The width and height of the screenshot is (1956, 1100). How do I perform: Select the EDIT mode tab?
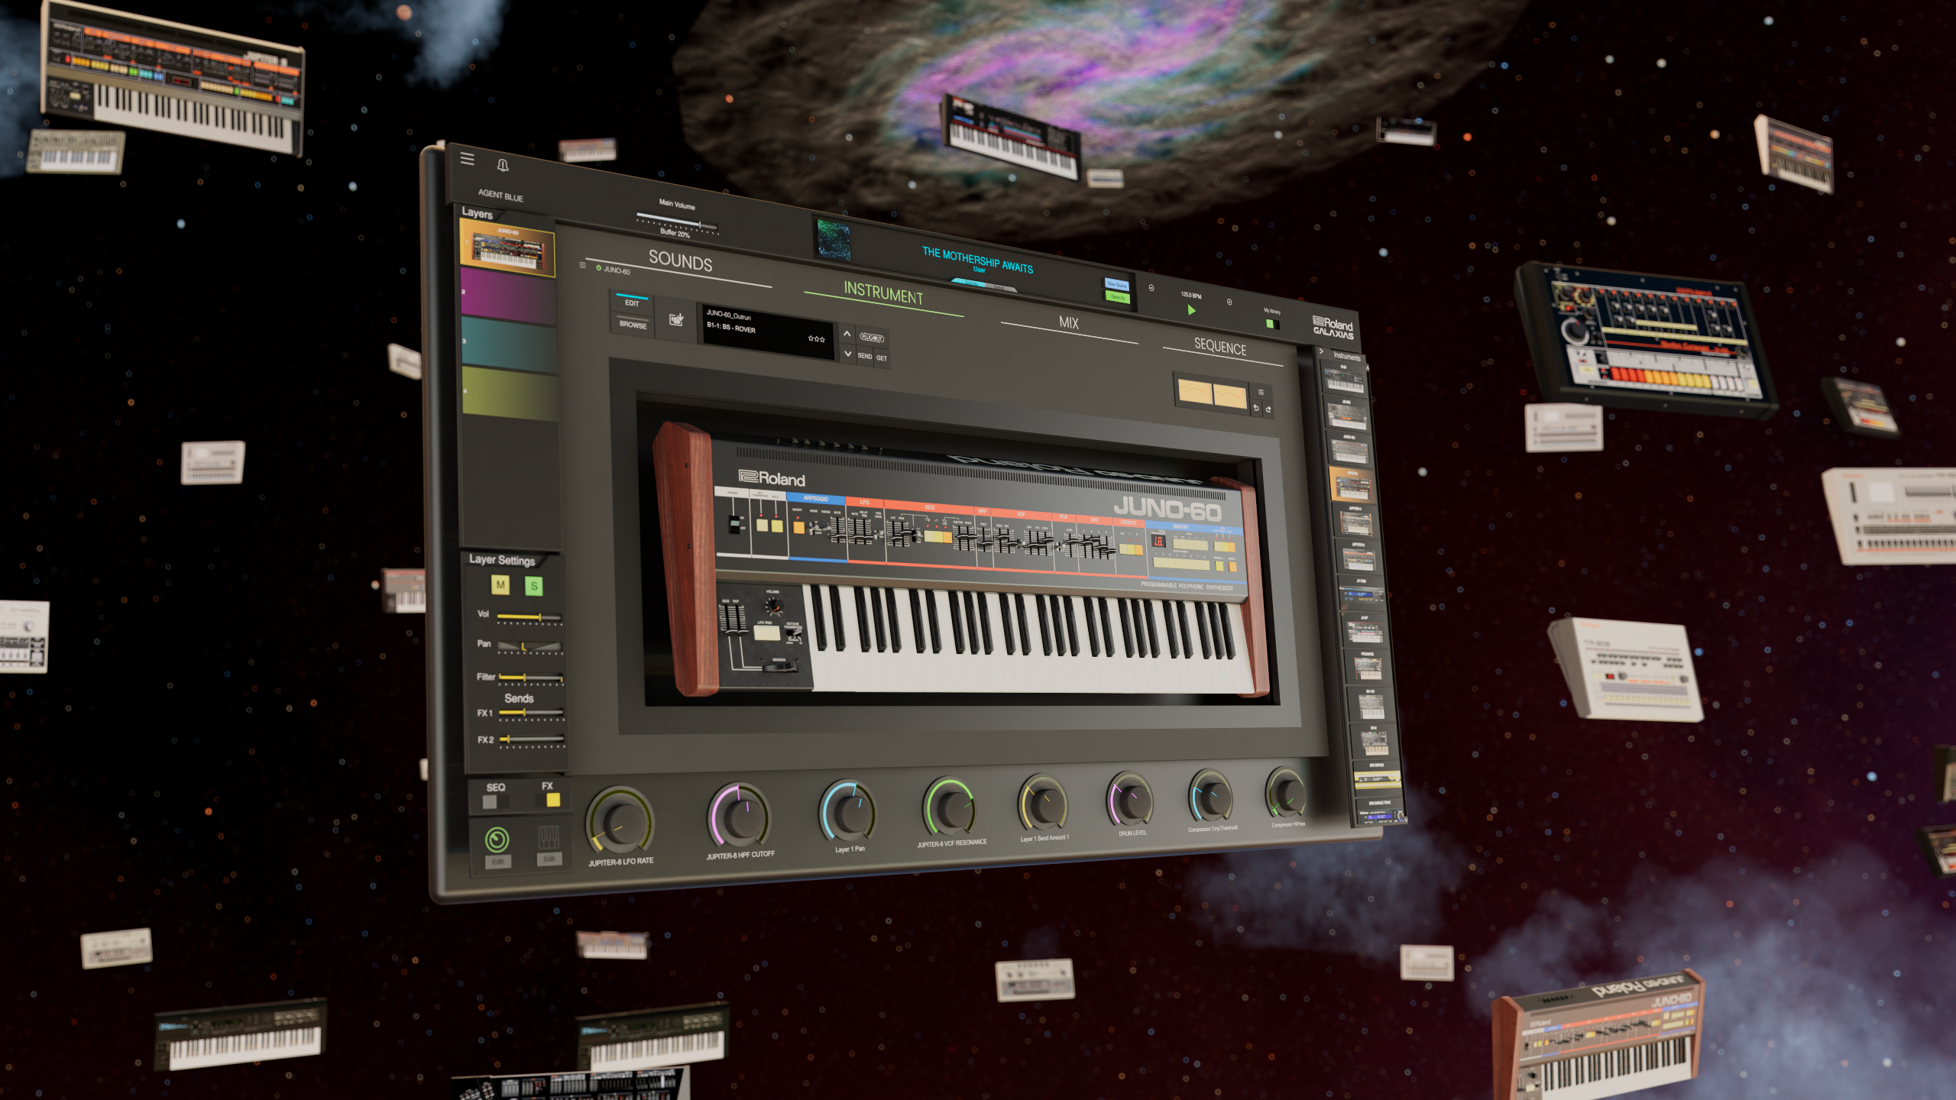point(632,302)
